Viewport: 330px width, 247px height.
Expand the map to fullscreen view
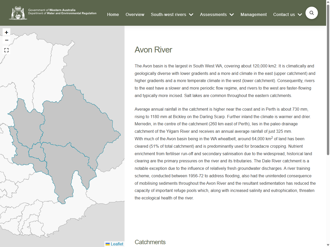pyautogui.click(x=6, y=50)
